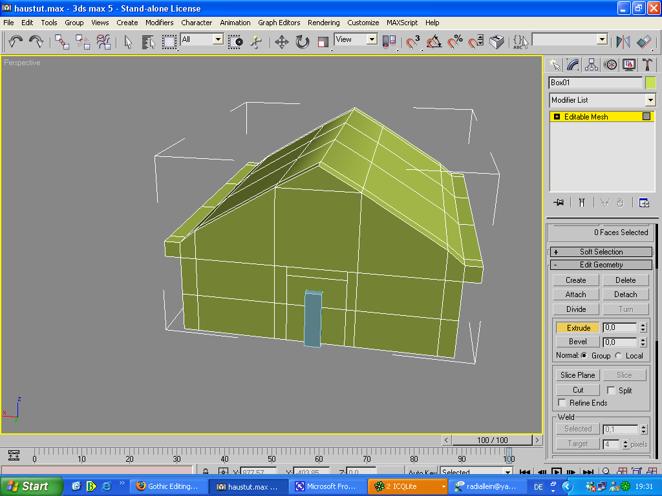Select the Move transform tool
The height and width of the screenshot is (496, 662).
pos(281,42)
